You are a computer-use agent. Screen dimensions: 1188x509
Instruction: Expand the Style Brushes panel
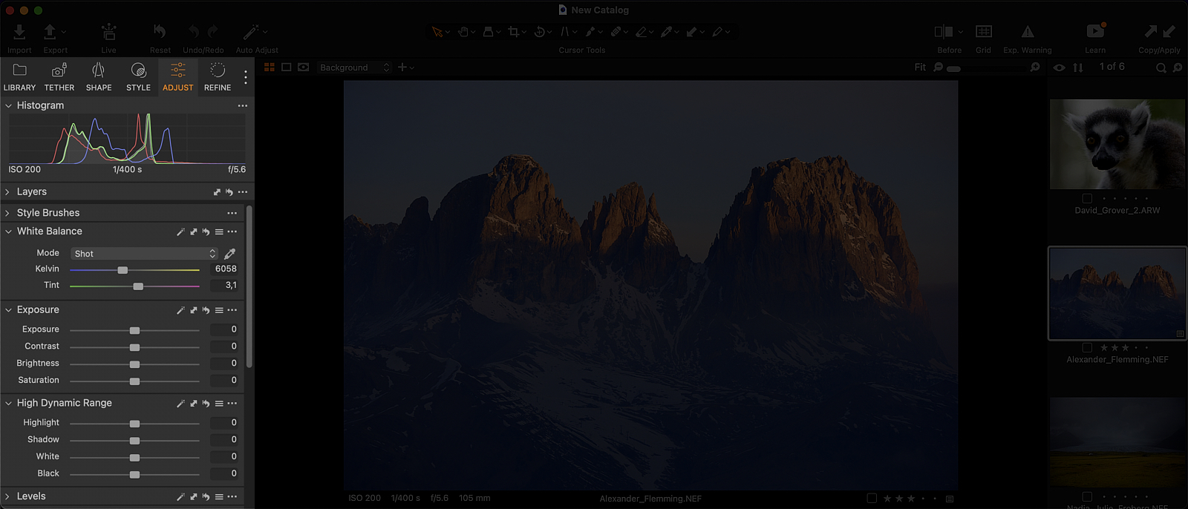pos(8,213)
